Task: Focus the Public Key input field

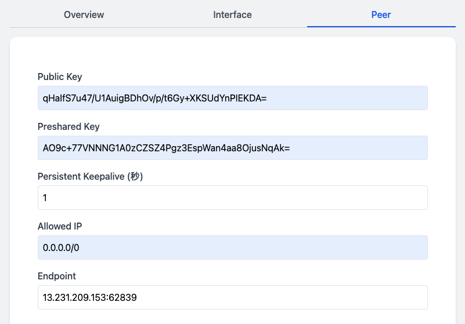Action: [x=232, y=98]
